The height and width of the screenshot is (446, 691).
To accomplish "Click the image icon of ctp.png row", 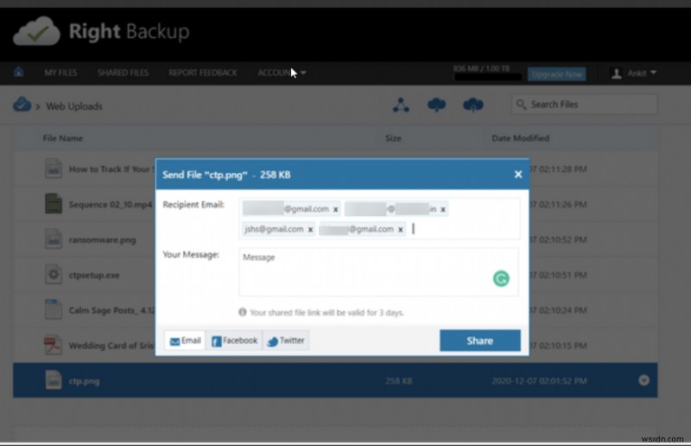I will pyautogui.click(x=54, y=379).
